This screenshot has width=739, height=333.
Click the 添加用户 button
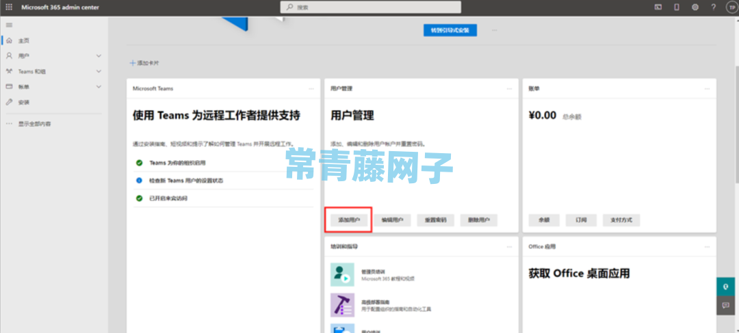(349, 220)
